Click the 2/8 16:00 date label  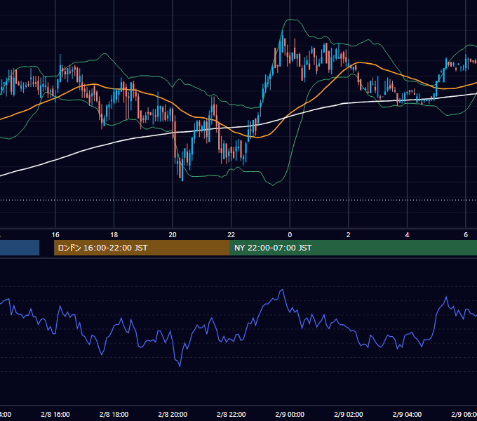(x=55, y=415)
